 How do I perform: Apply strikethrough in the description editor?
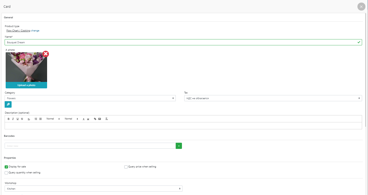22,119
